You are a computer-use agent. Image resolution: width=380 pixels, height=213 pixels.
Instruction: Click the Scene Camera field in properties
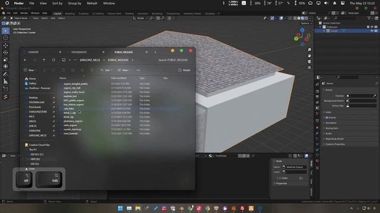(x=361, y=96)
